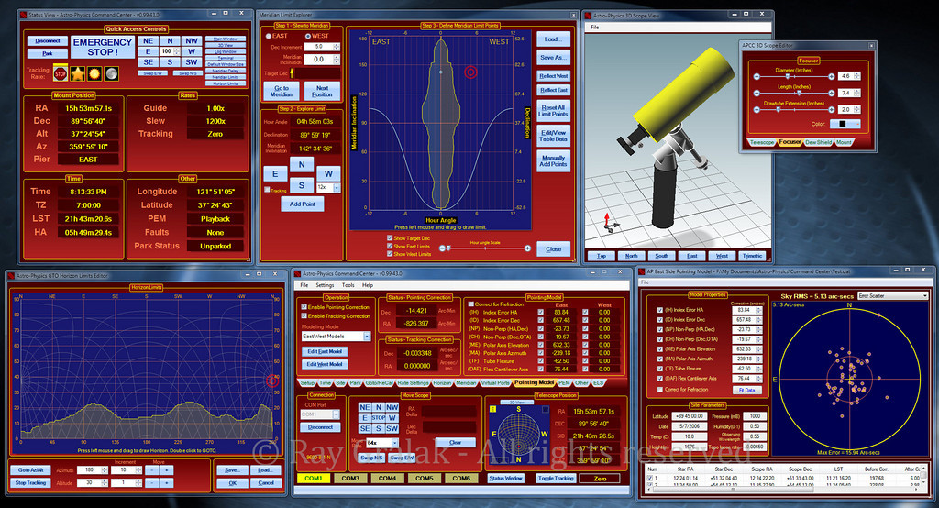939x508 pixels.
Task: Click Fit Data button
Action: (746, 390)
